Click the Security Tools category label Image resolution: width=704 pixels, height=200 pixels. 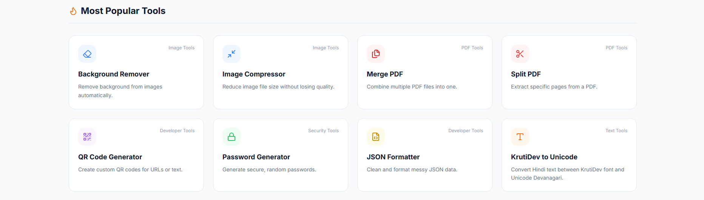tap(323, 131)
